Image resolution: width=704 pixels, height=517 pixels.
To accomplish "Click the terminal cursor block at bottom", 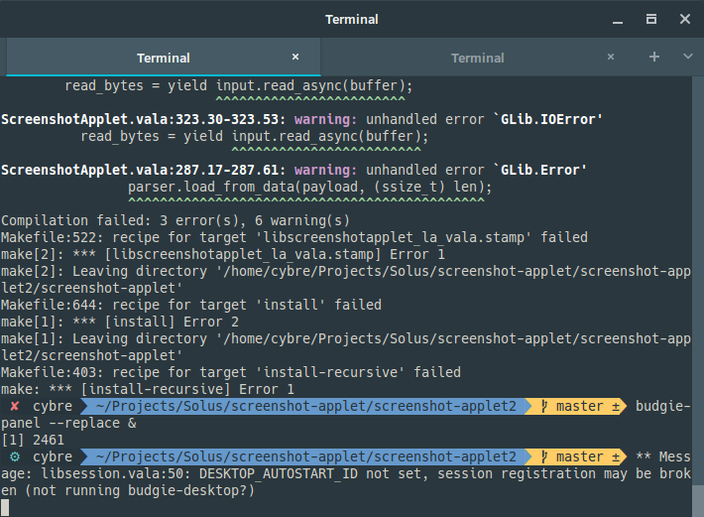I will click(x=5, y=507).
